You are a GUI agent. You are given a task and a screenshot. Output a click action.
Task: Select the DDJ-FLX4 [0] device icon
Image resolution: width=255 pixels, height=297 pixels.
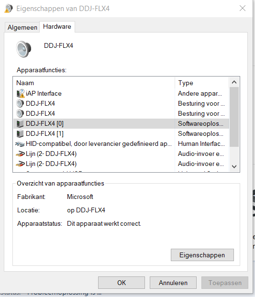click(x=20, y=124)
